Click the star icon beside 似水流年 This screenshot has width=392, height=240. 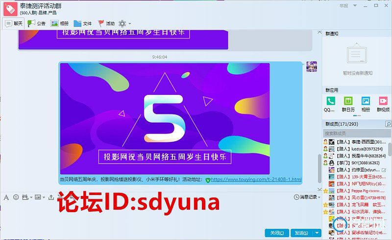(x=325, y=212)
